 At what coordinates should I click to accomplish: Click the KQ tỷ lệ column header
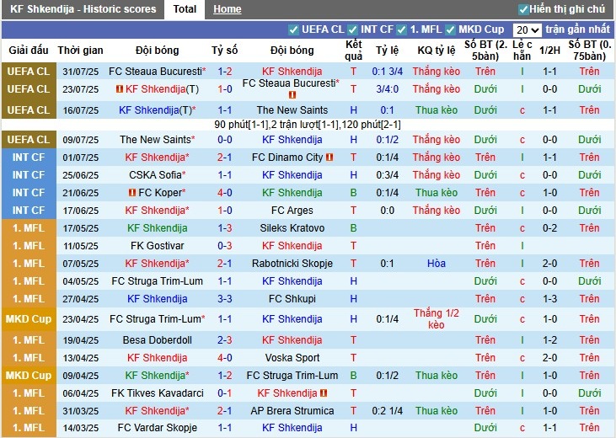pyautogui.click(x=436, y=51)
